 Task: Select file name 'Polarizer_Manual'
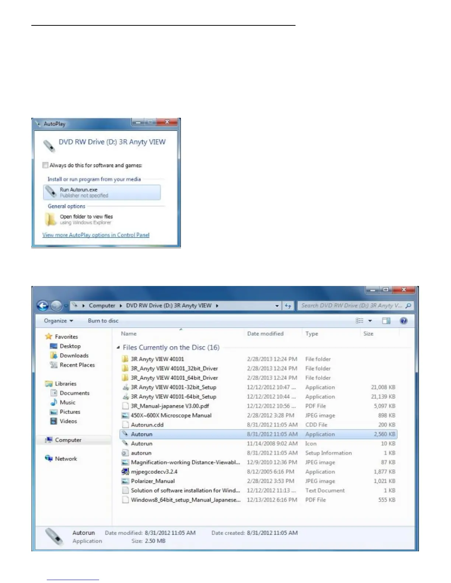click(153, 481)
